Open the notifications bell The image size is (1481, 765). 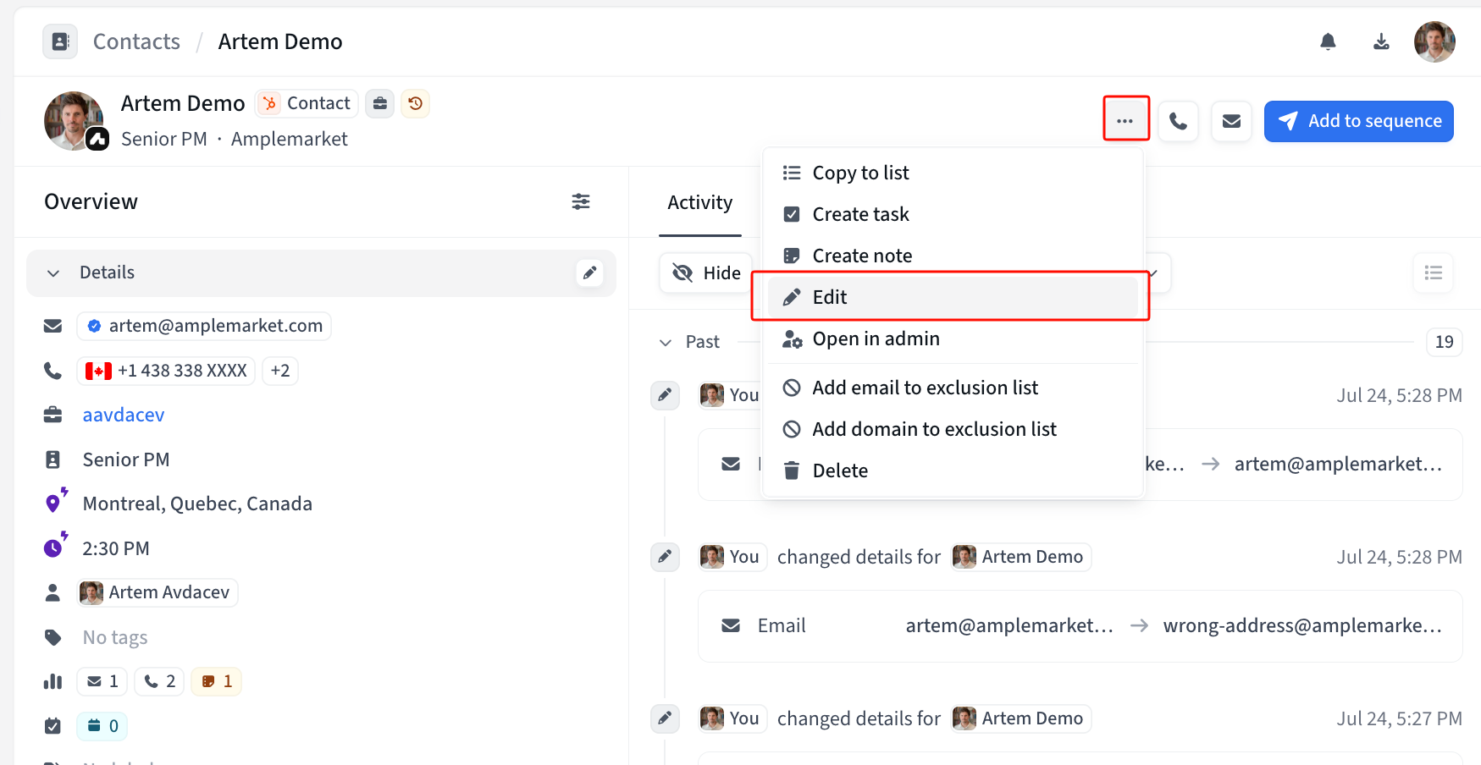1328,41
